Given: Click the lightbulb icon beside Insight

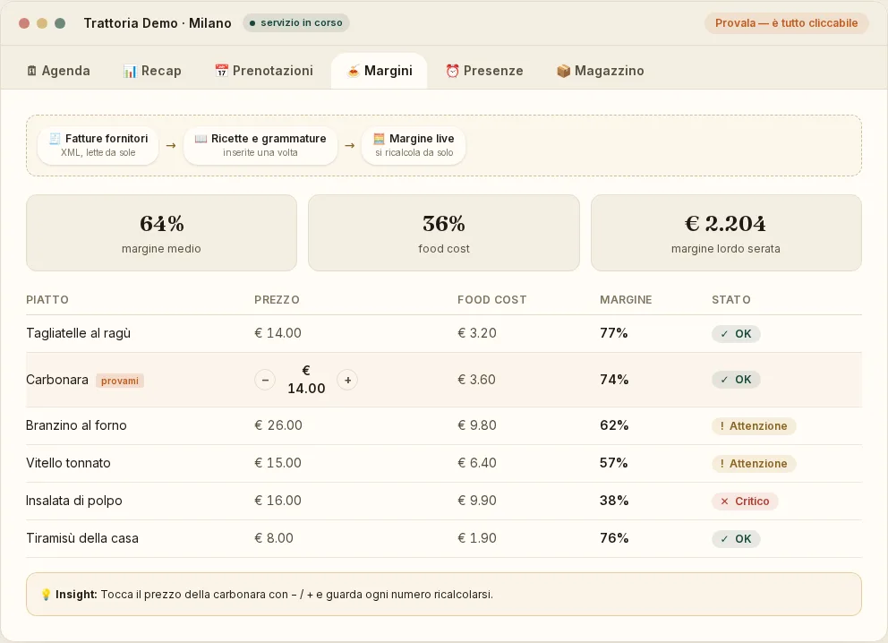Looking at the screenshot, I should point(47,595).
